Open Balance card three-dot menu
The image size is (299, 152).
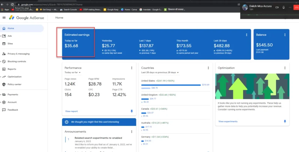pyautogui.click(x=285, y=35)
